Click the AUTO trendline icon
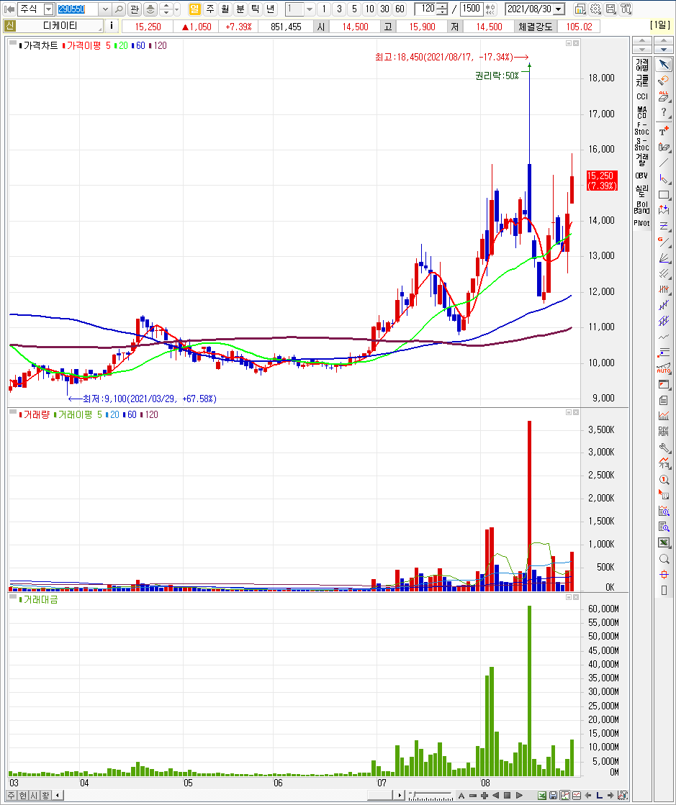The width and height of the screenshot is (676, 805). click(x=664, y=368)
